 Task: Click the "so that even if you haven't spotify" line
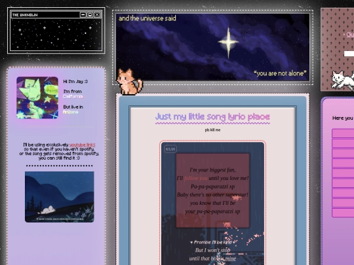(x=60, y=149)
